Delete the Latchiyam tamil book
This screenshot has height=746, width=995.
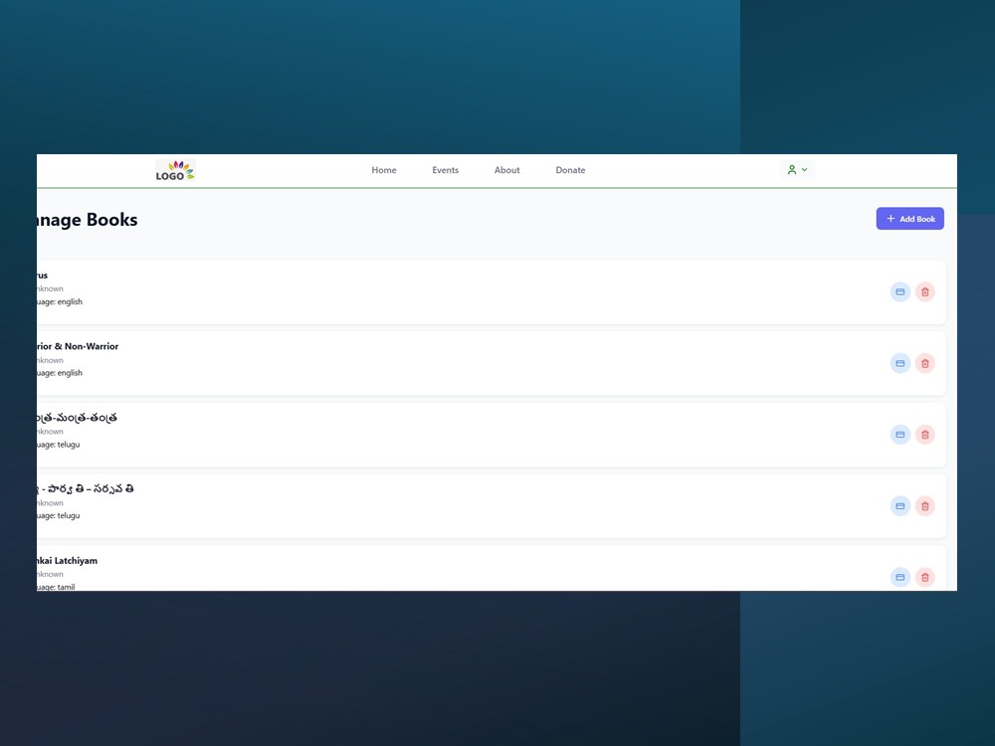[925, 577]
